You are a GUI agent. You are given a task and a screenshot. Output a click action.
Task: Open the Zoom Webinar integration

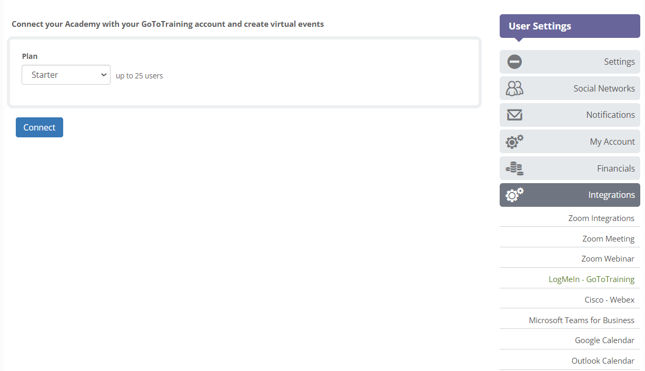608,258
